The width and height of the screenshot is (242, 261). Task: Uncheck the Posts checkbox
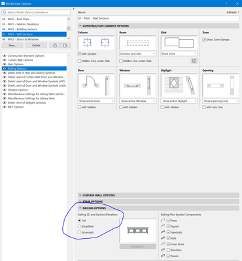click(168, 221)
